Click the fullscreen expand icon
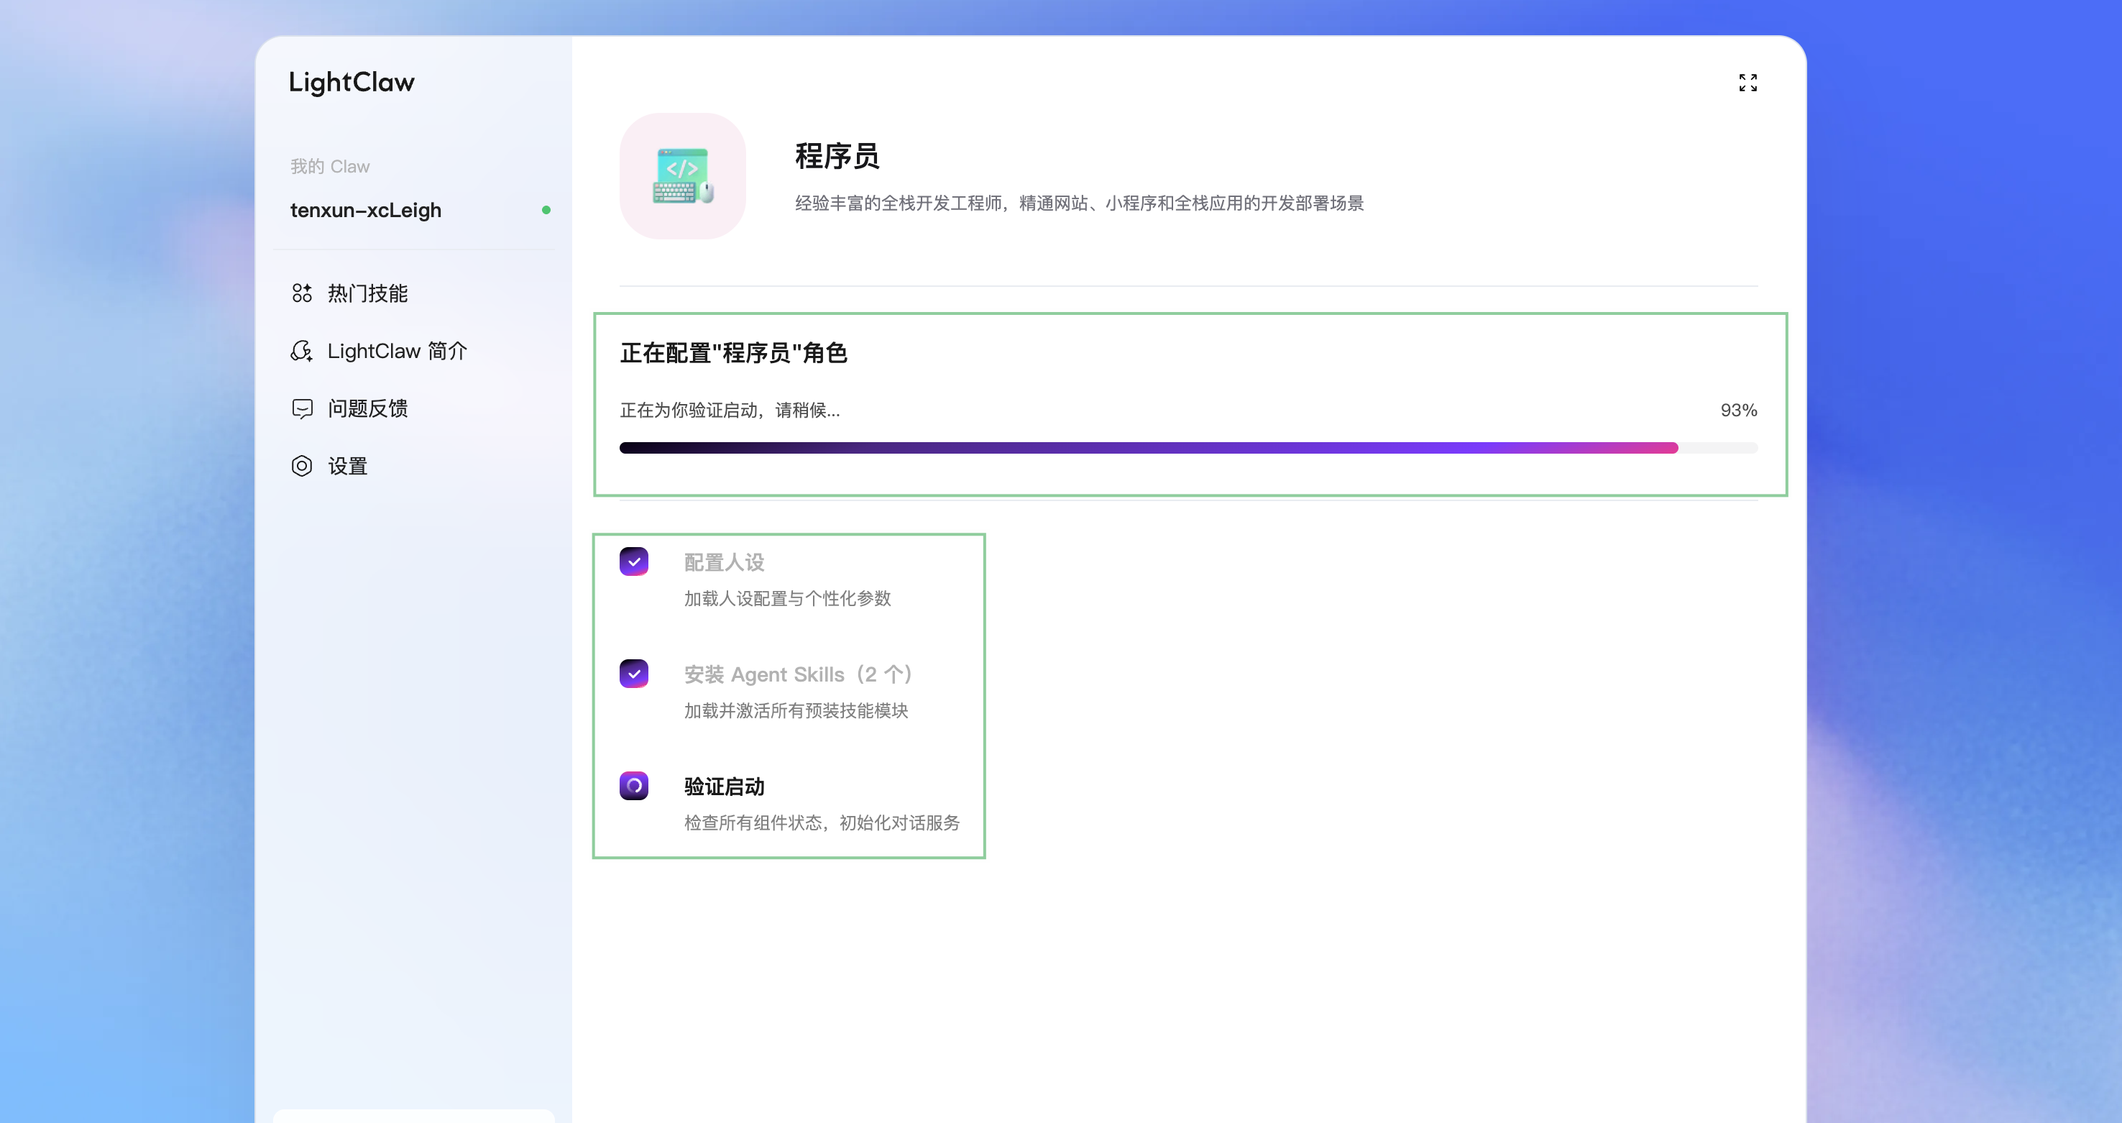The width and height of the screenshot is (2122, 1123). tap(1747, 83)
